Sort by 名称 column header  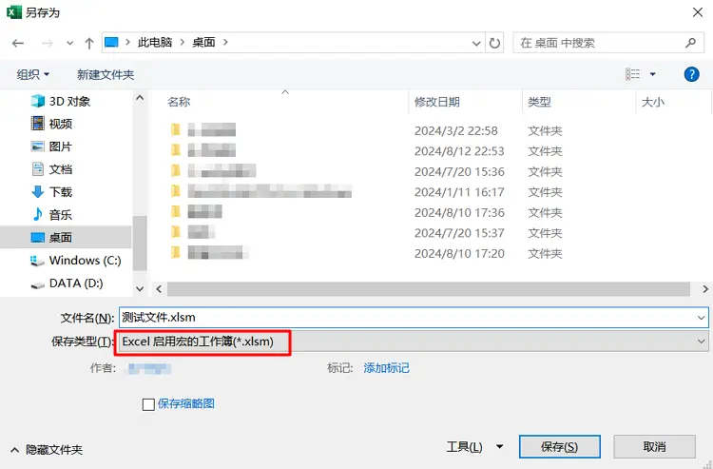point(179,102)
